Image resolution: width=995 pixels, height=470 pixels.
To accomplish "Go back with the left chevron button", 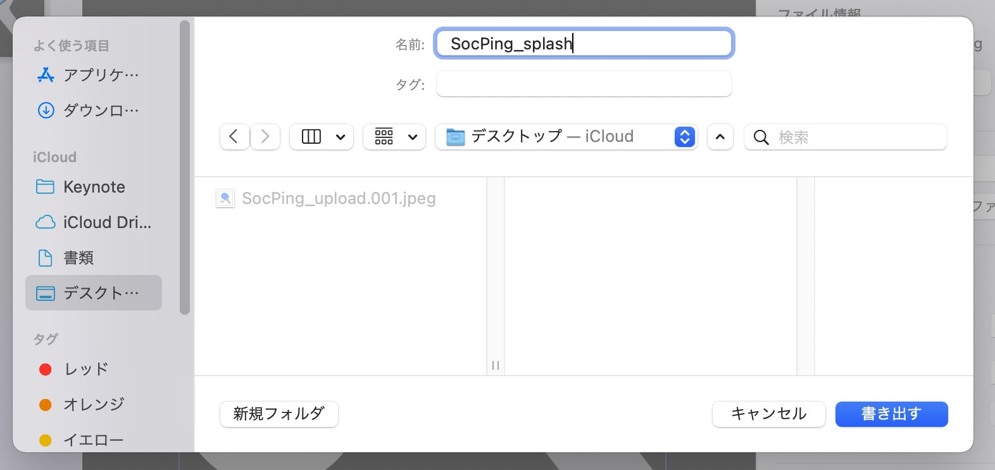I will click(x=234, y=137).
